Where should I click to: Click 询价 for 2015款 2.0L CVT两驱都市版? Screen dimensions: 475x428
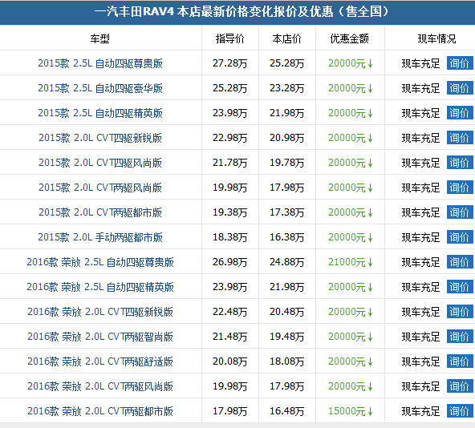pyautogui.click(x=460, y=212)
